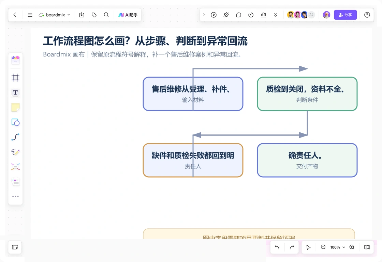Open the layers panel icon at bottom left

click(x=15, y=247)
